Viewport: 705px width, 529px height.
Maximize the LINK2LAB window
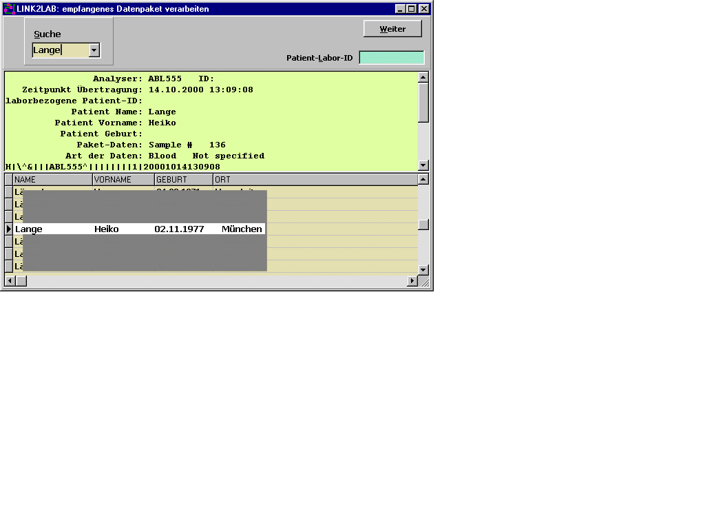click(x=412, y=9)
